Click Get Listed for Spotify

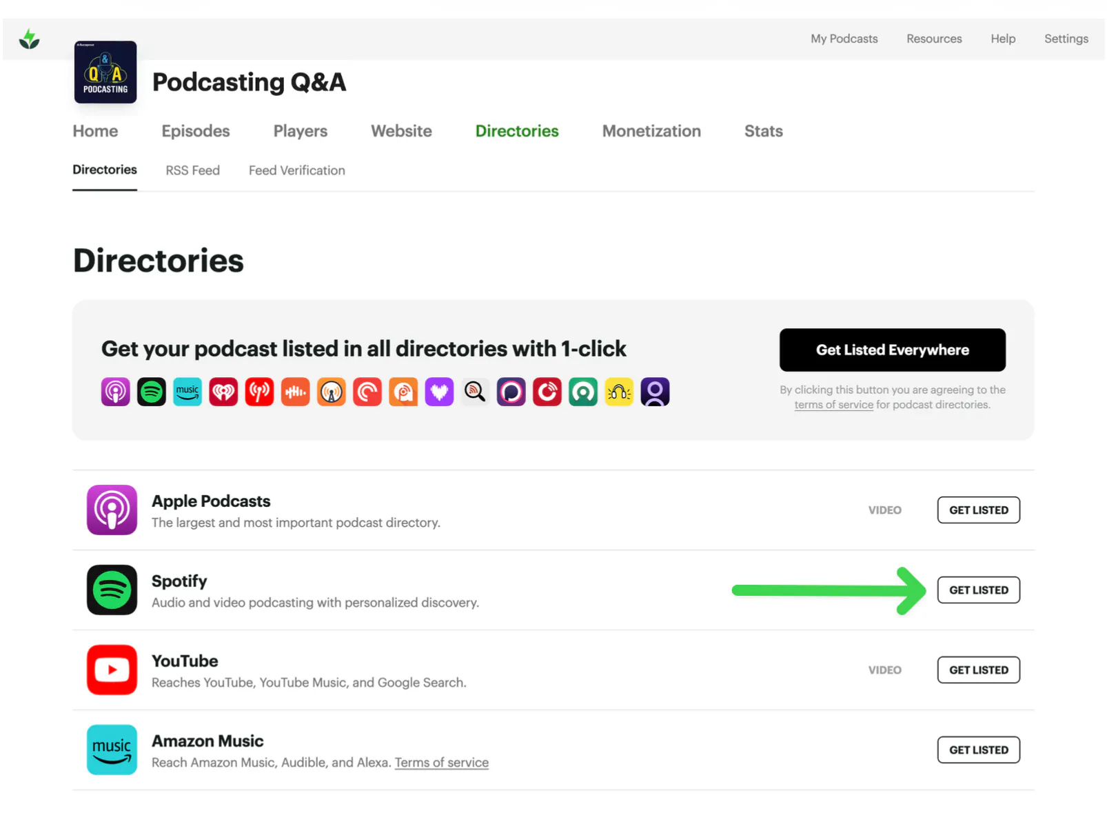979,590
